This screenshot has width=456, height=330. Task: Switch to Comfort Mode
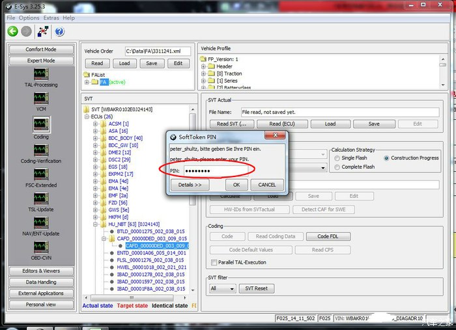41,49
